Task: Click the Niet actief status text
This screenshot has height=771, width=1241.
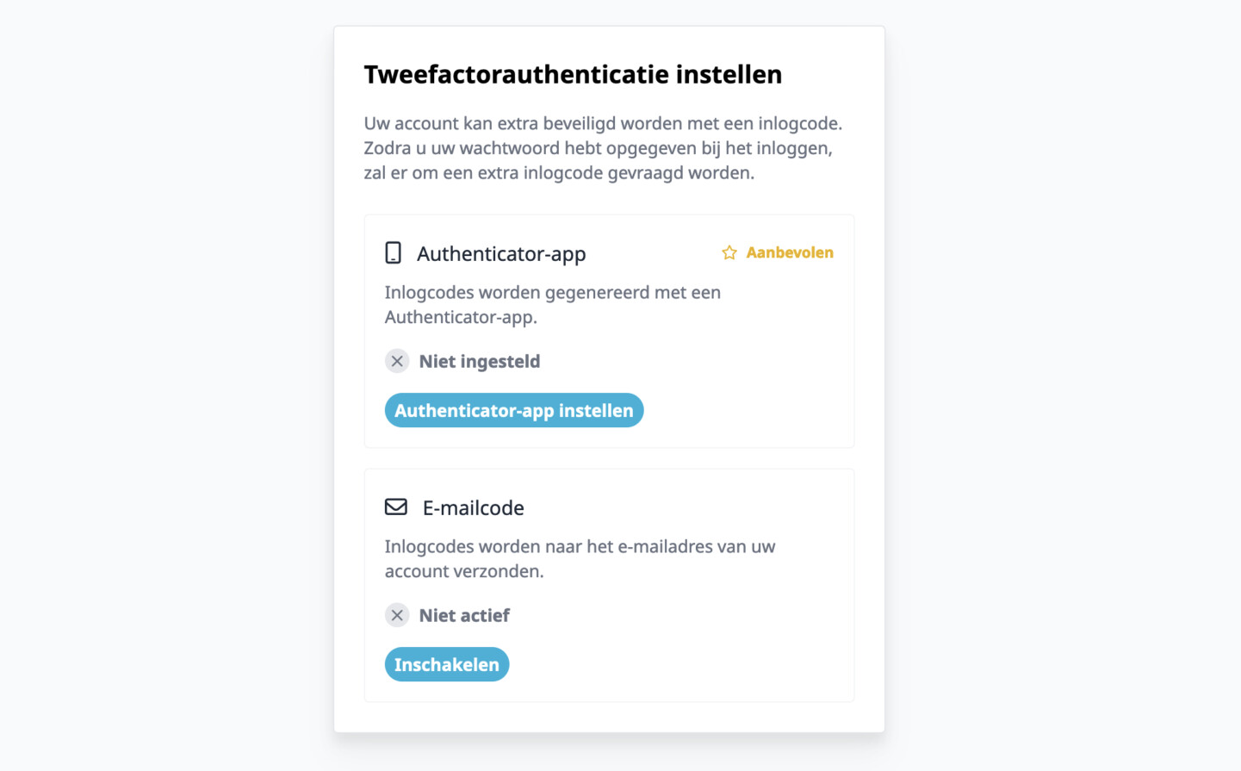Action: click(x=464, y=616)
